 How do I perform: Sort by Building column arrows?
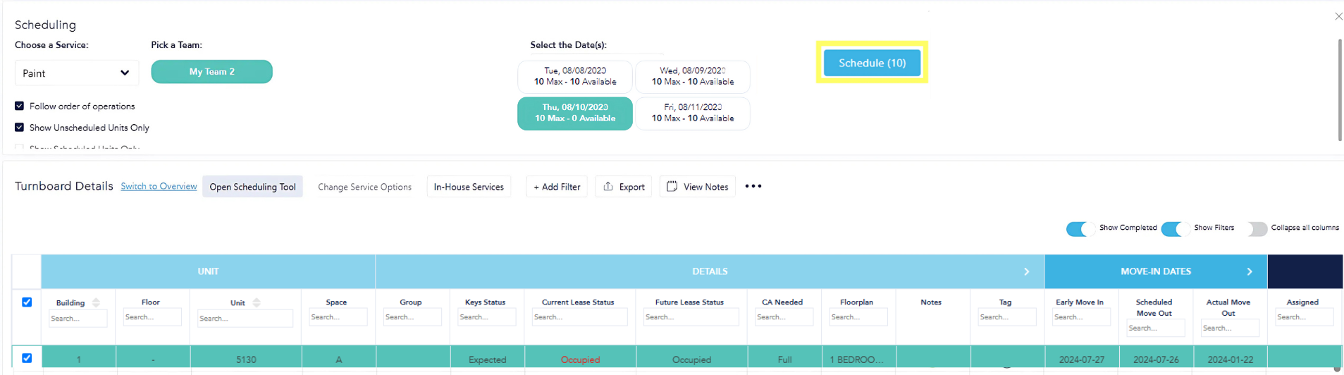tap(96, 302)
